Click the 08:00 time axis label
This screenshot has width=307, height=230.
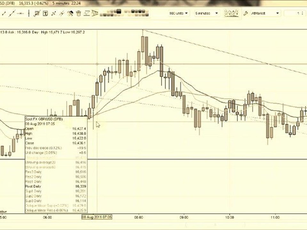(138, 217)
